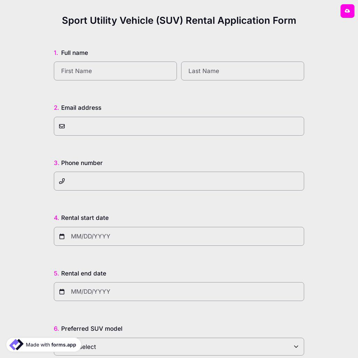Click the First Name input field
The image size is (358, 358).
click(x=115, y=71)
